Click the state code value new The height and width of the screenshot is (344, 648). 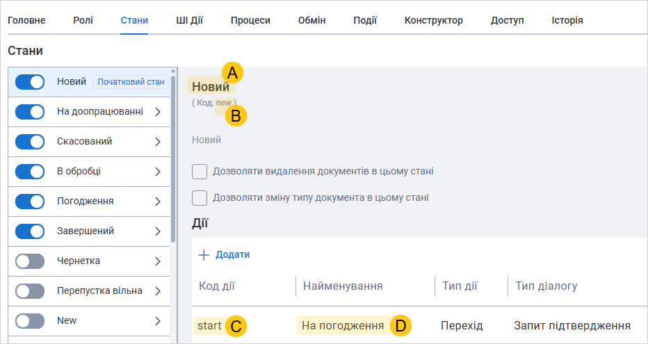(224, 103)
